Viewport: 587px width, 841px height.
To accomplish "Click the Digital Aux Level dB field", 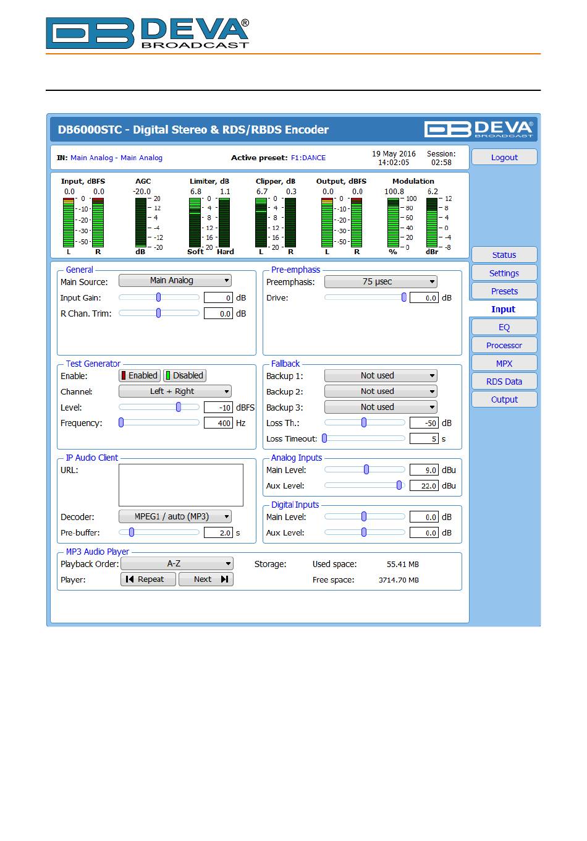I will click(x=424, y=533).
